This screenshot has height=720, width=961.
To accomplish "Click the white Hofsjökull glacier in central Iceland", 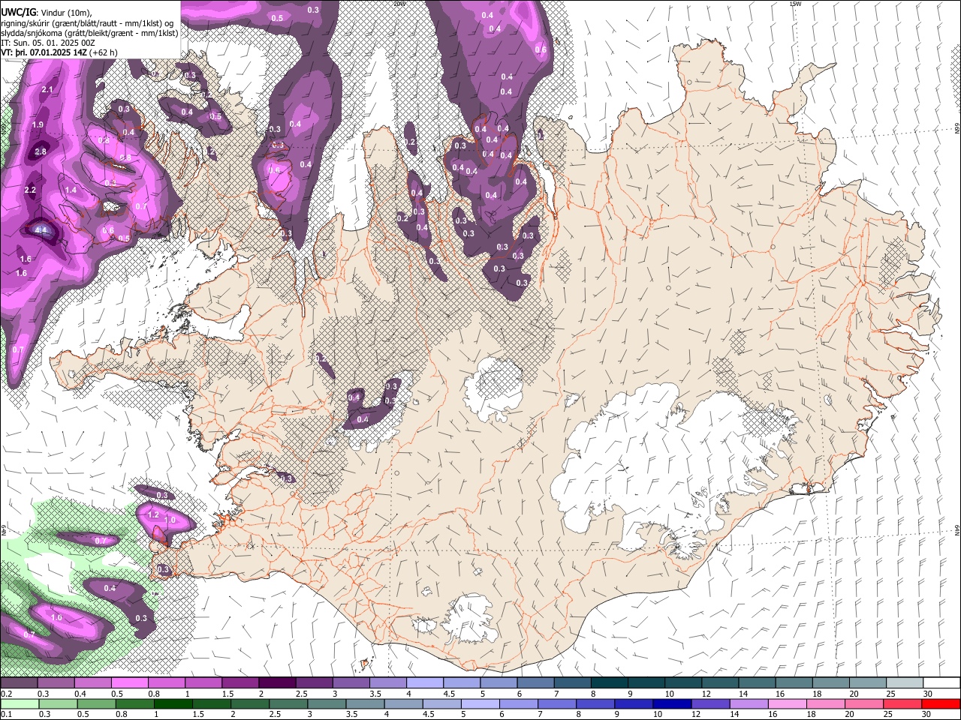I will tap(494, 388).
